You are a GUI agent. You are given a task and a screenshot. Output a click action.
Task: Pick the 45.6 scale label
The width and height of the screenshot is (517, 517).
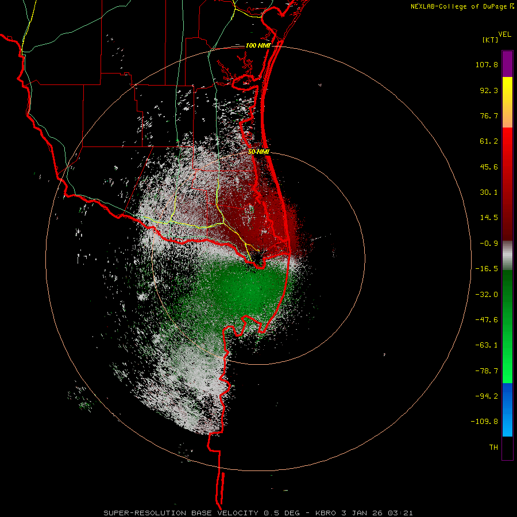coord(489,167)
